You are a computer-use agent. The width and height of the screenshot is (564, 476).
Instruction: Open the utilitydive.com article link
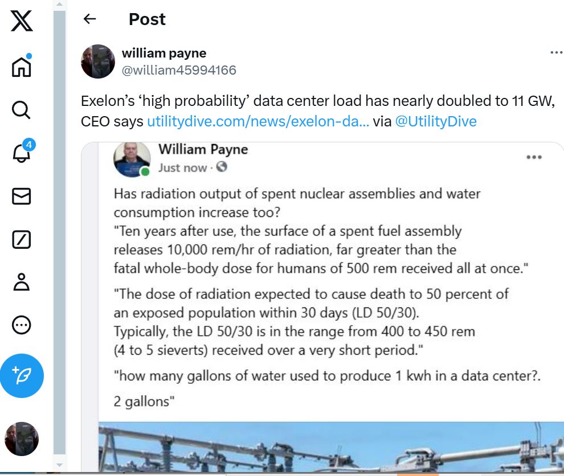[x=258, y=121]
